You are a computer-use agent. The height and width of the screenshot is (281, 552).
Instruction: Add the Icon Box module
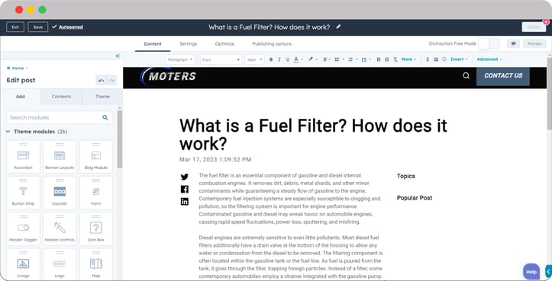point(96,228)
